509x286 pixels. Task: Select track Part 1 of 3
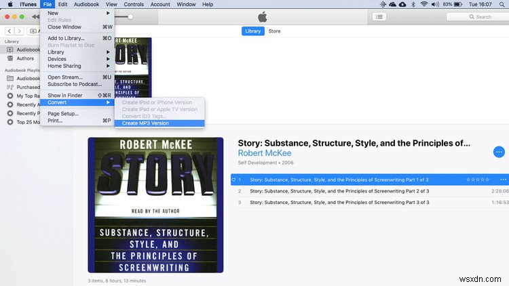click(369, 180)
